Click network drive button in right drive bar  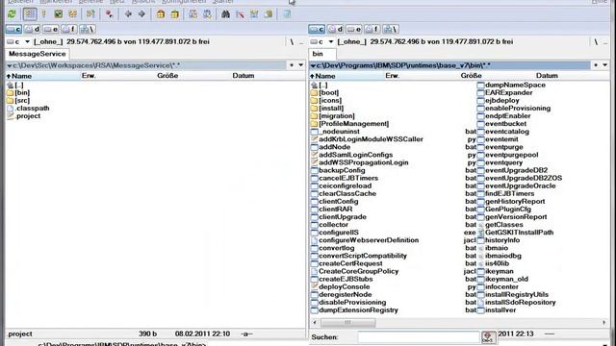[391, 29]
